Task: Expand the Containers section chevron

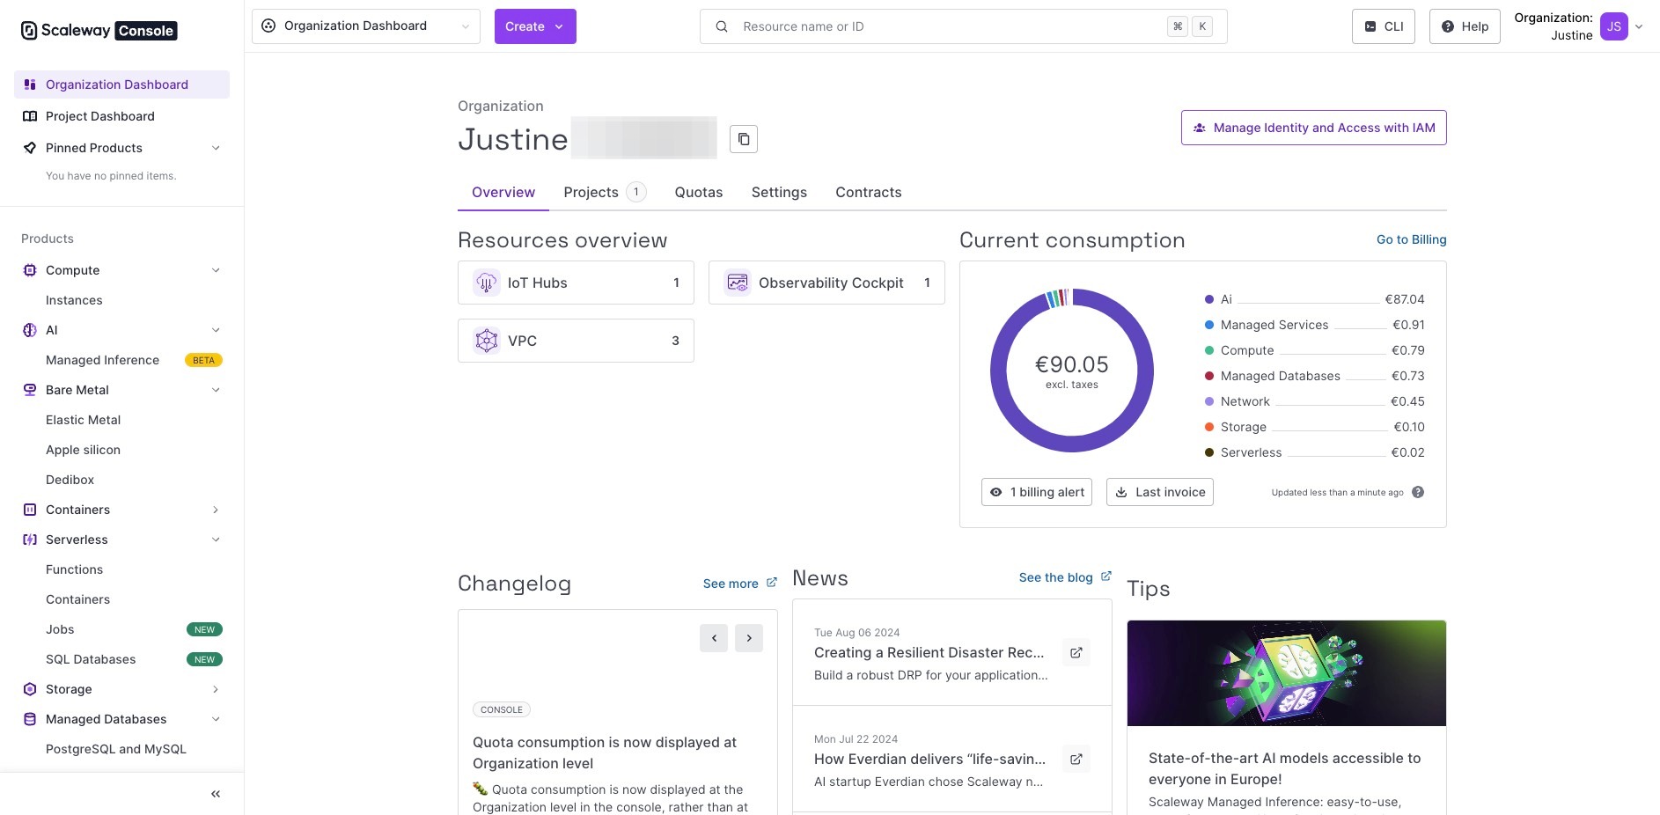Action: click(x=216, y=510)
